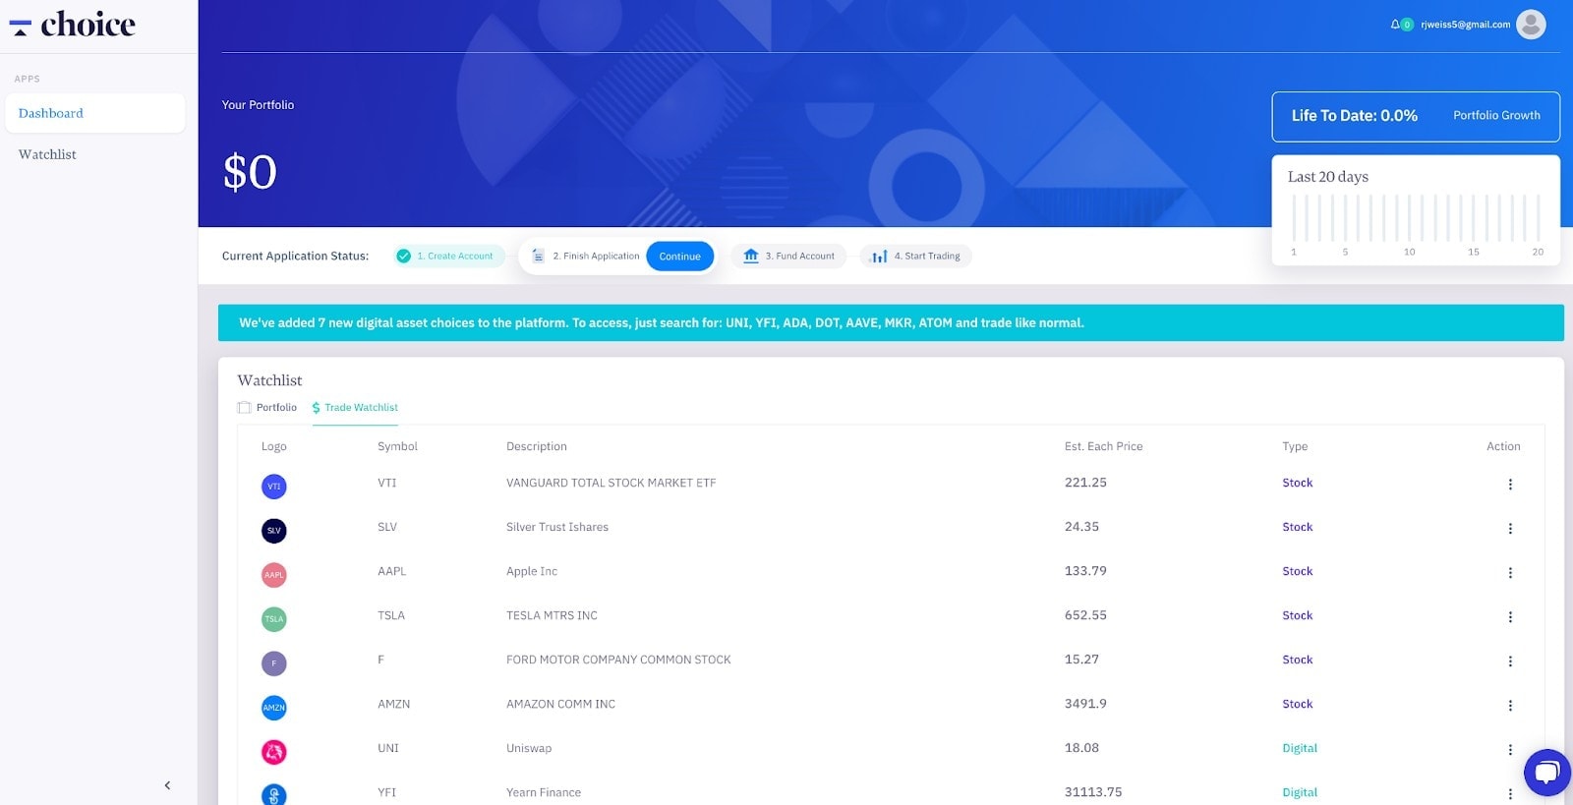Open the user profile avatar
Screen dimensions: 1573x805
[x=1531, y=25]
